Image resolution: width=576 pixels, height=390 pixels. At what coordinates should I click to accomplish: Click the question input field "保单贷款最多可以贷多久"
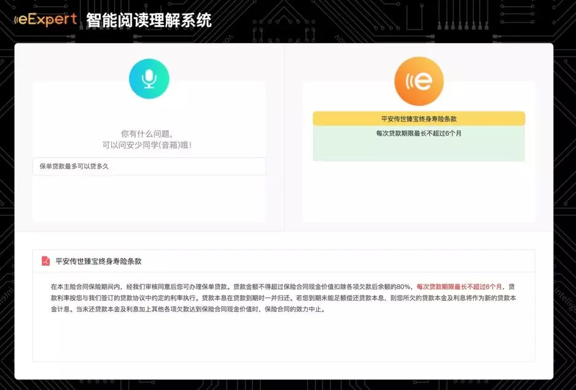(149, 166)
